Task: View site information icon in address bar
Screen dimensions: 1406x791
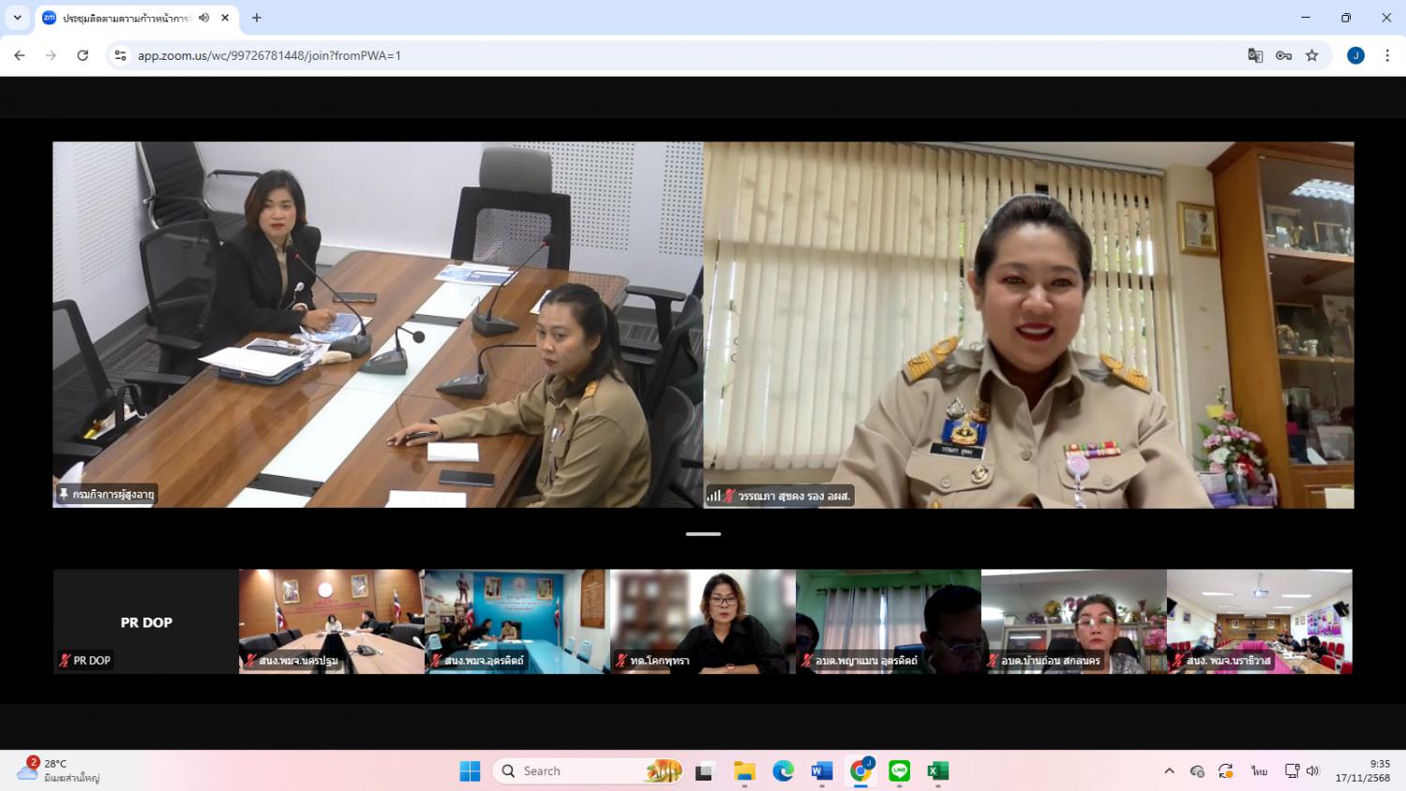Action: point(120,55)
